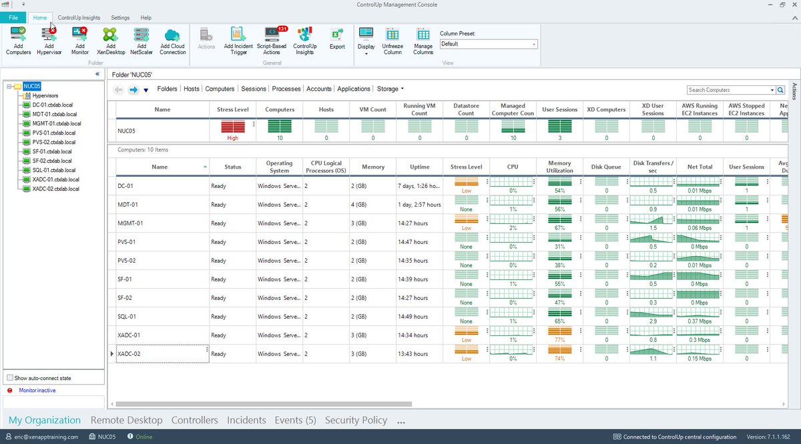Click the search magnifier icon

(x=781, y=89)
